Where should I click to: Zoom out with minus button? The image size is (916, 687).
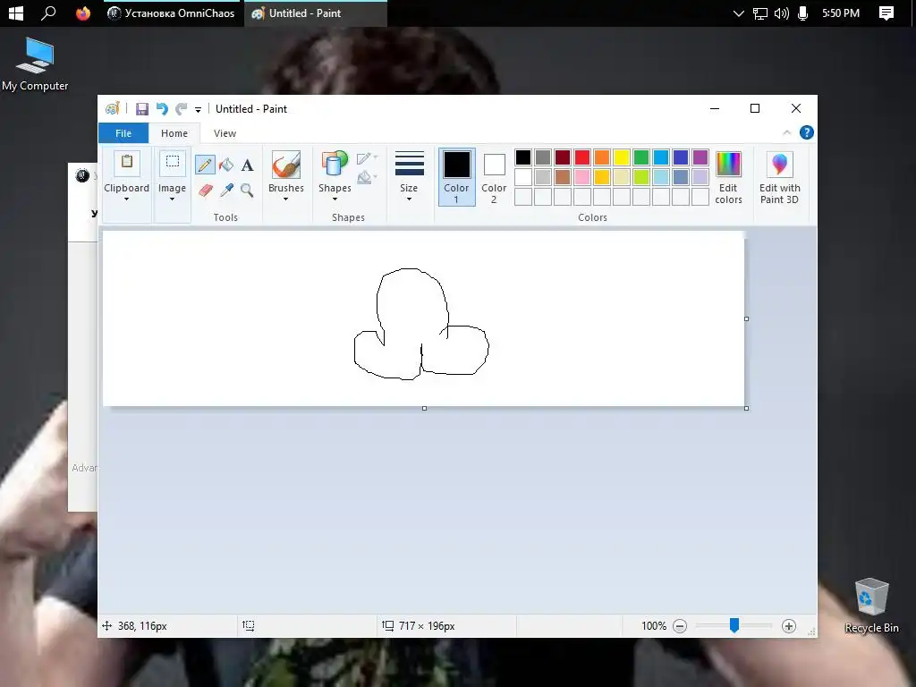680,626
